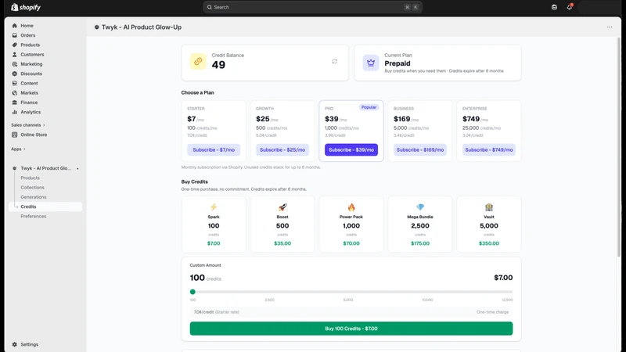Click the credit balance value 49
The image size is (626, 352).
coord(218,65)
